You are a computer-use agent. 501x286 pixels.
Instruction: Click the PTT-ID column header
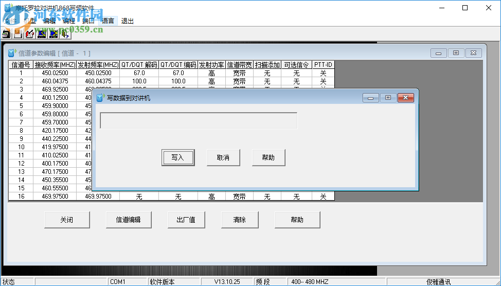pyautogui.click(x=323, y=64)
